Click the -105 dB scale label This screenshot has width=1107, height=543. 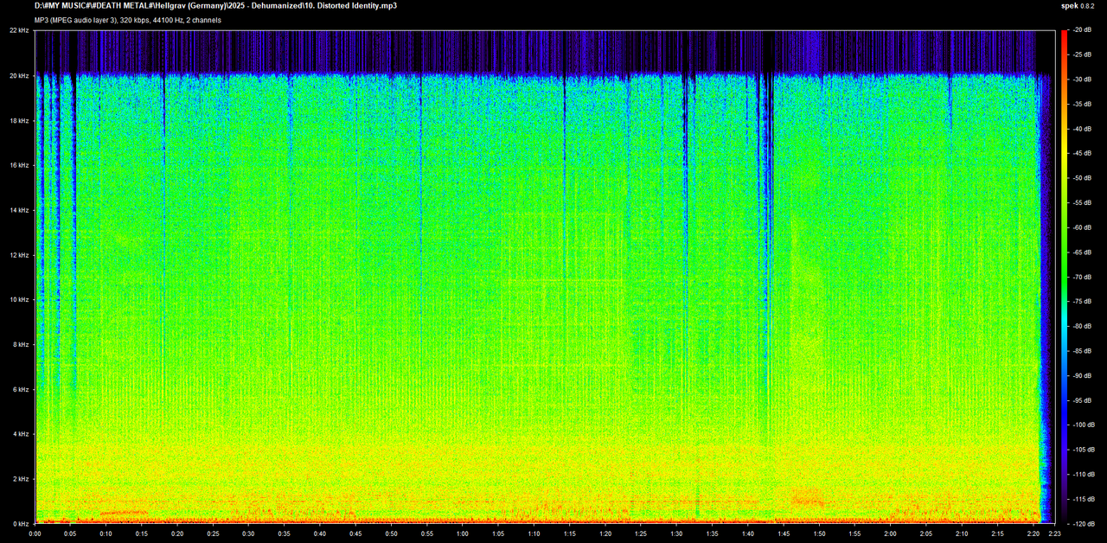coord(1085,450)
